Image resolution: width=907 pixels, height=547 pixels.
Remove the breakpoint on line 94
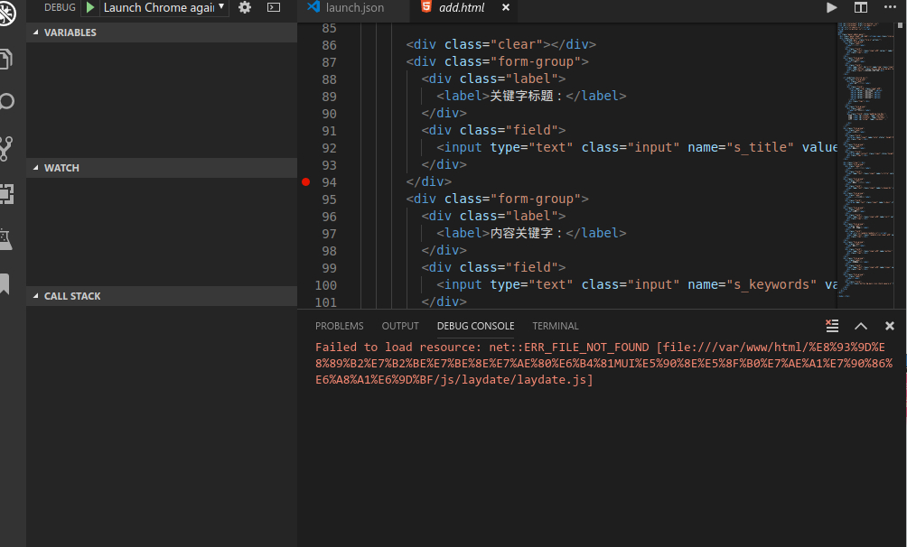(x=305, y=181)
